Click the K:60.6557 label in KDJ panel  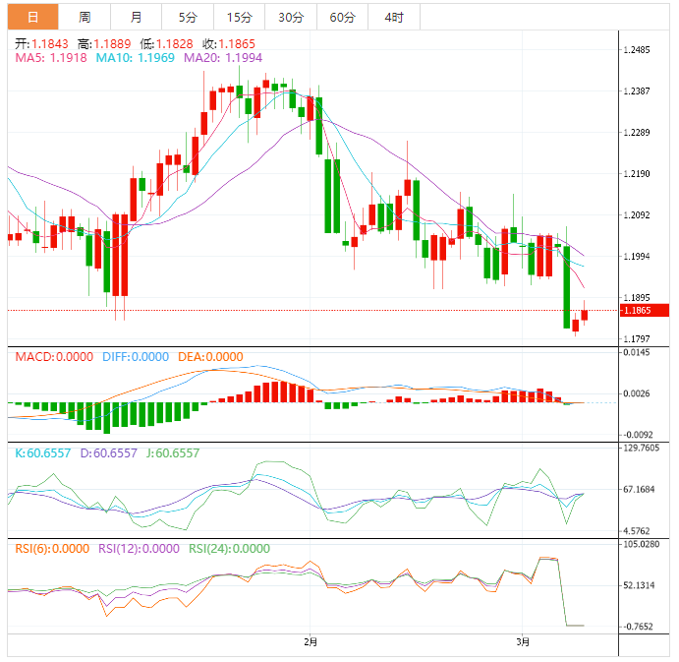click(x=41, y=453)
